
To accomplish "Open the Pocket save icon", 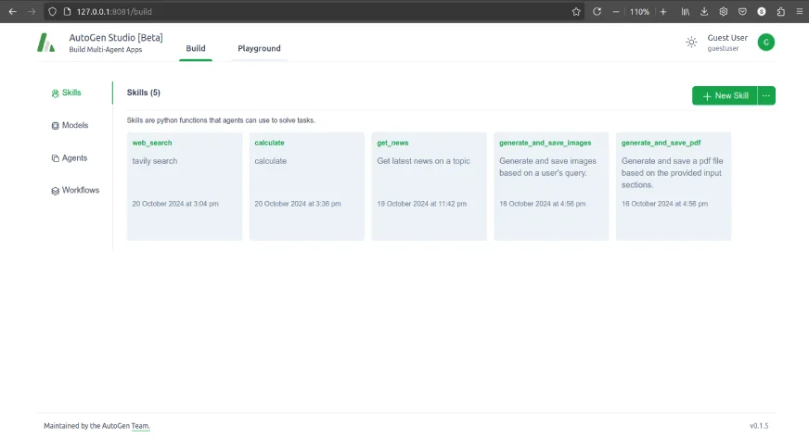I will click(x=742, y=11).
